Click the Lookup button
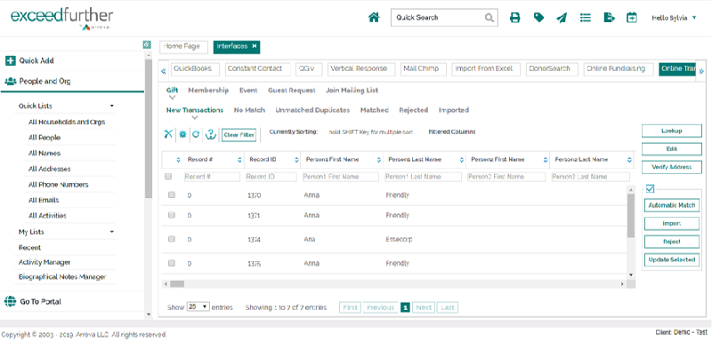Image resolution: width=712 pixels, height=342 pixels. (x=672, y=131)
